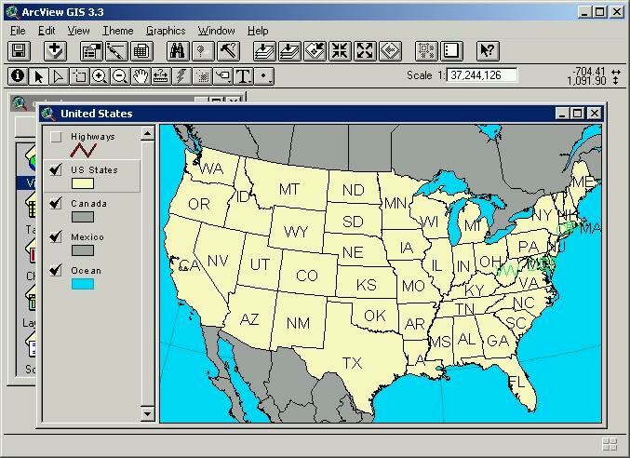630x458 pixels.
Task: Open the Window menu
Action: point(216,31)
